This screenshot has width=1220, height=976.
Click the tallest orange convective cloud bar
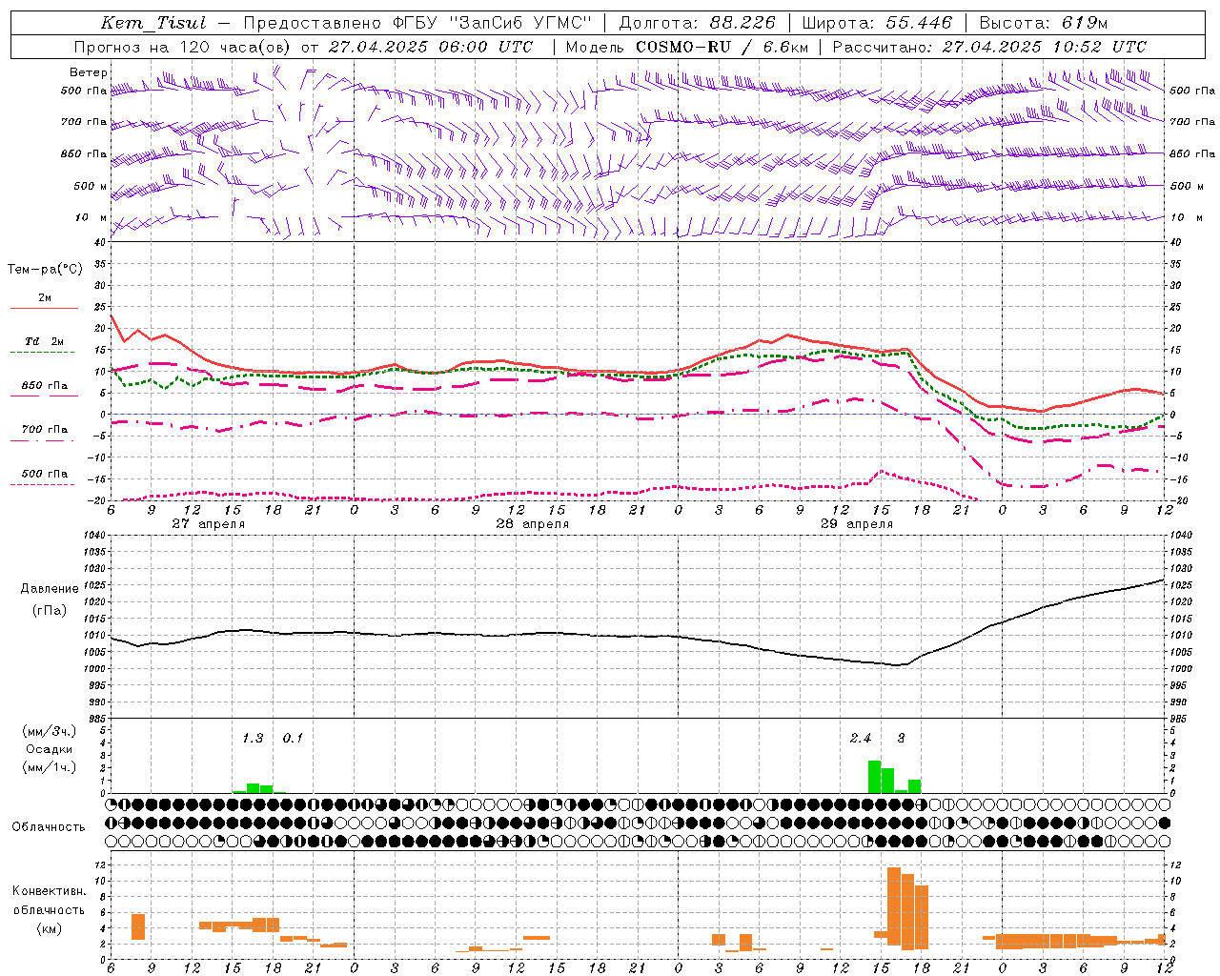[x=894, y=905]
